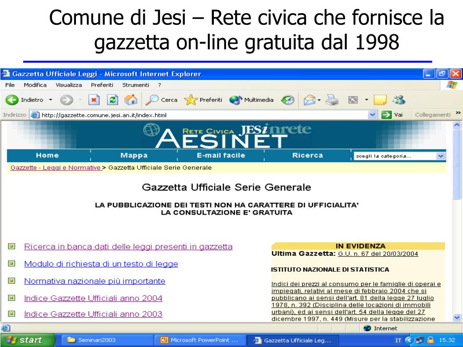
Task: Click the Internet zone globe in status bar
Action: [367, 328]
